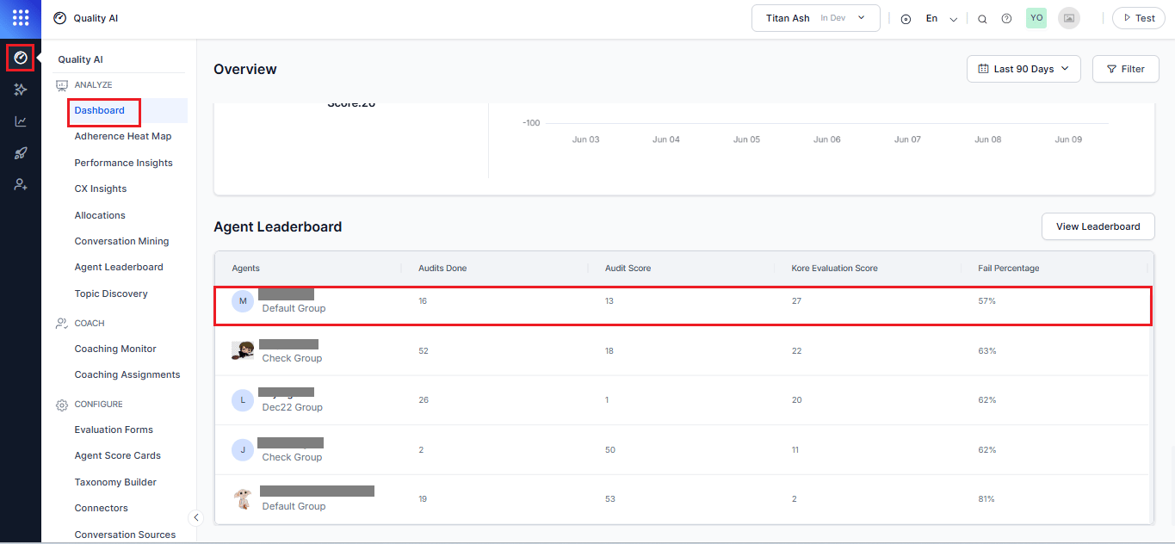Open the analytics line chart sidebar icon
The image size is (1175, 544).
point(21,121)
